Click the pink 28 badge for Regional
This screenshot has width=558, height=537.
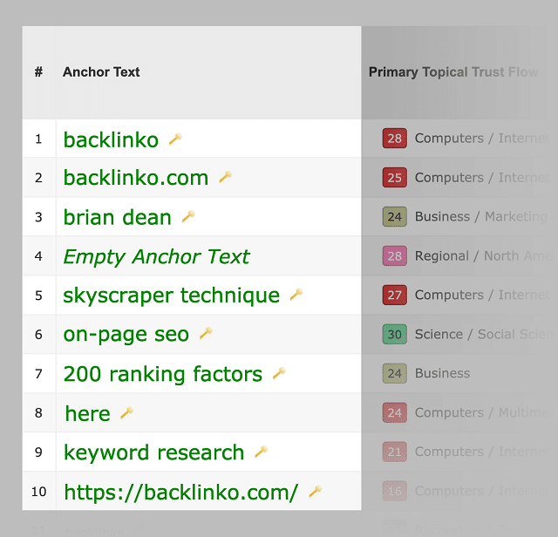click(395, 255)
